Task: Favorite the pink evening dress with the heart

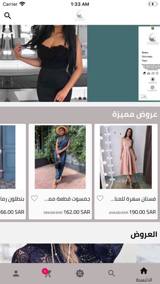Action: click(x=100, y=198)
